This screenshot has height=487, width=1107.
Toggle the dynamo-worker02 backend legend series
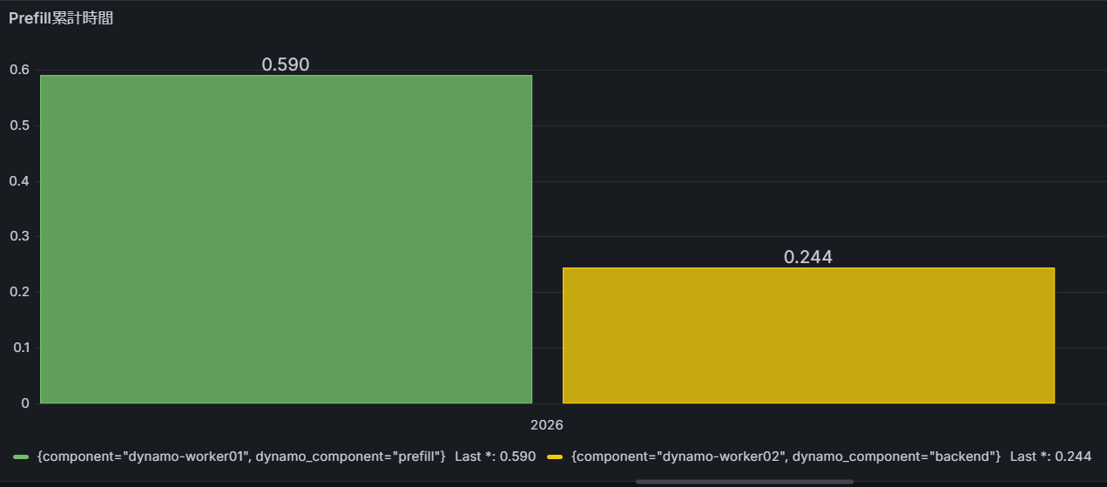click(x=786, y=457)
